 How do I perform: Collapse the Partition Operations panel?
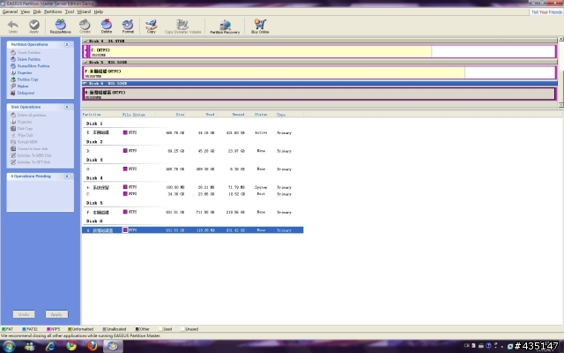point(67,44)
